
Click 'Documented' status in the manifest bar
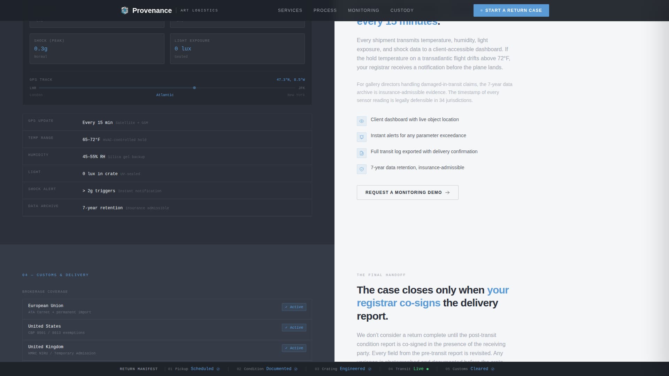[x=279, y=369]
